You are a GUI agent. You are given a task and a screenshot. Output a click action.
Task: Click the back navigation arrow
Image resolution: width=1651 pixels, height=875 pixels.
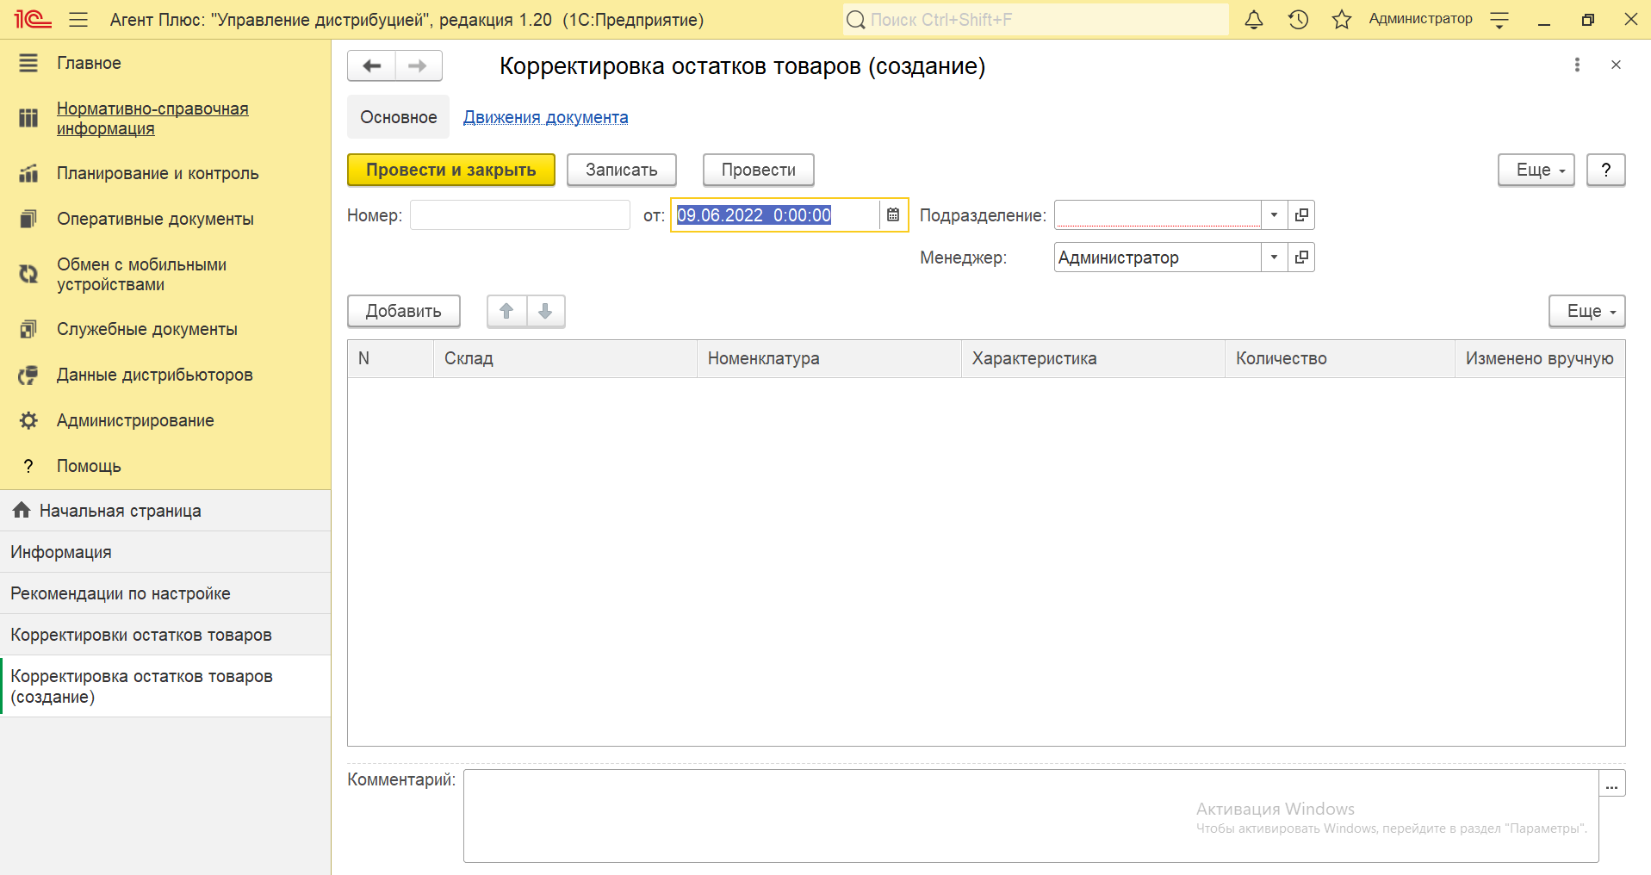pos(372,66)
